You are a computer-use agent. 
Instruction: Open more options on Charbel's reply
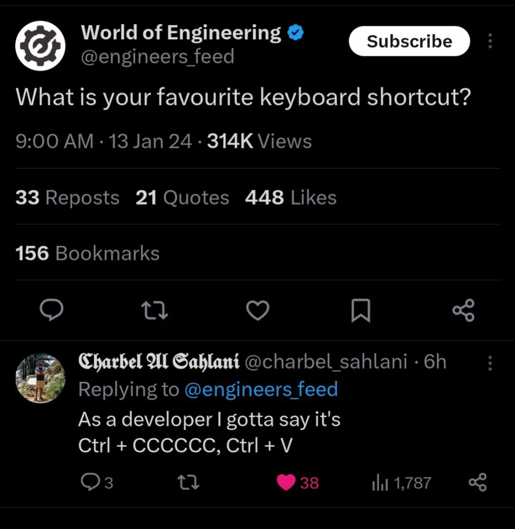pos(490,363)
